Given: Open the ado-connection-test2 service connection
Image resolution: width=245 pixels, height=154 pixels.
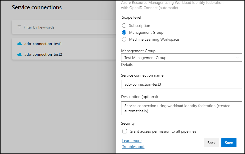Looking at the screenshot, I should pos(43,54).
